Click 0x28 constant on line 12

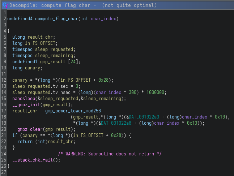click(x=103, y=80)
